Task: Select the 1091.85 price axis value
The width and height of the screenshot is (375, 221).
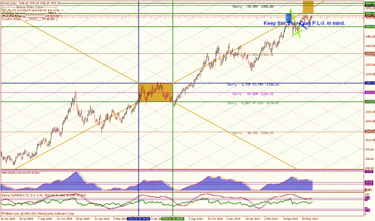Action: [x=370, y=121]
